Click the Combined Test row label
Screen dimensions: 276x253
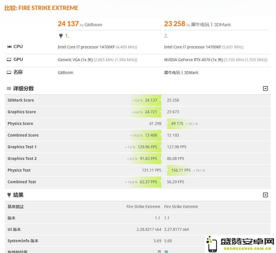(x=22, y=182)
